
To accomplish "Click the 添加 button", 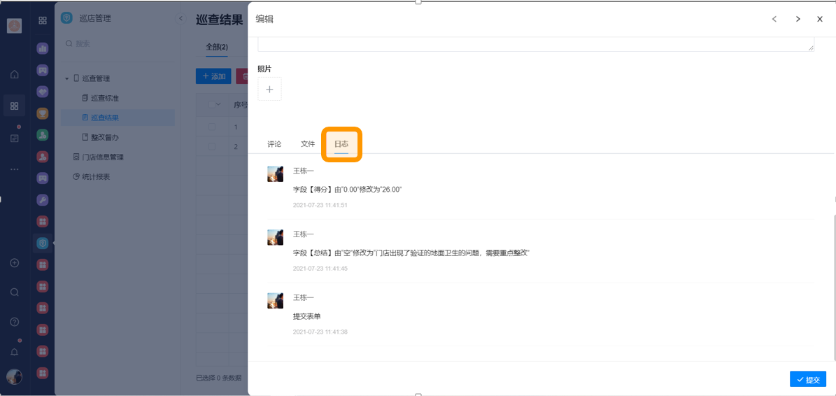I will click(x=213, y=76).
